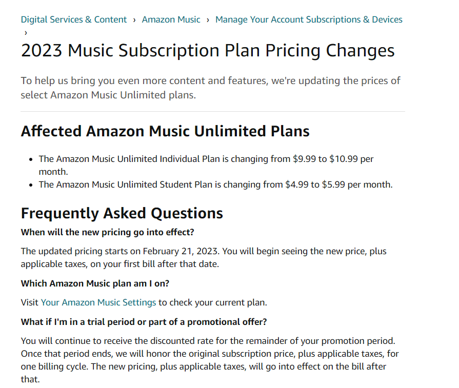Click chevron between Amazon Music and Manage
This screenshot has width=459, height=388.
[208, 20]
